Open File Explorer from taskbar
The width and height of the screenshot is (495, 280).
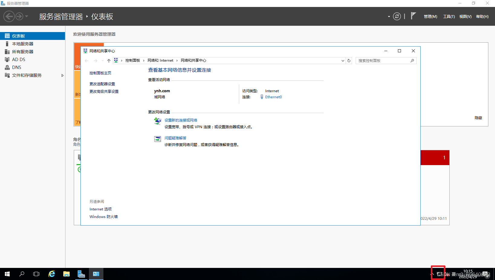click(67, 274)
